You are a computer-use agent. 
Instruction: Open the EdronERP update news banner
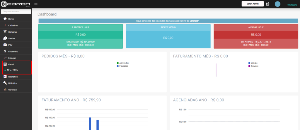pos(167,21)
